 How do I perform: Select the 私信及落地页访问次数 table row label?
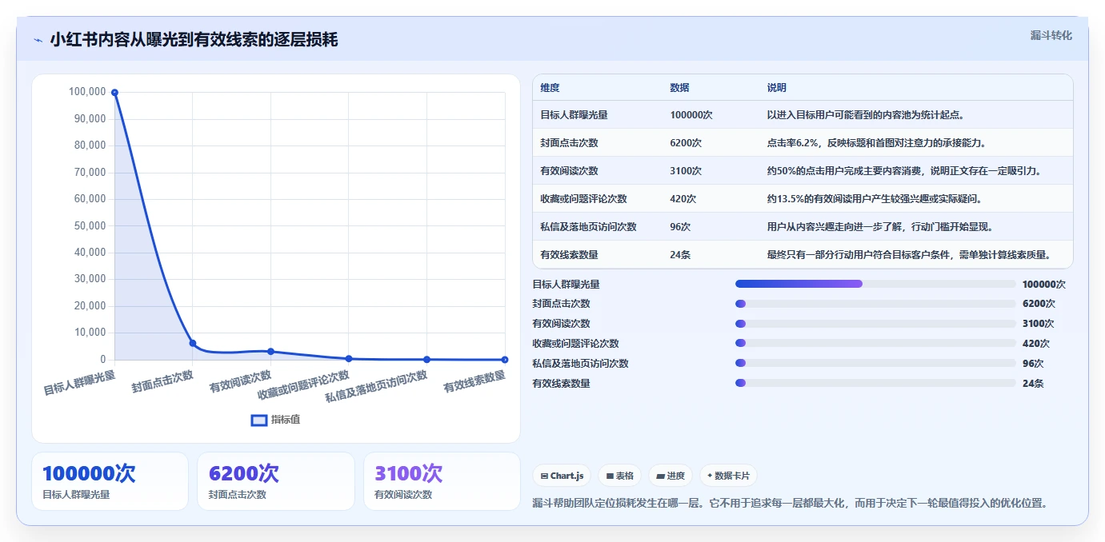(588, 227)
